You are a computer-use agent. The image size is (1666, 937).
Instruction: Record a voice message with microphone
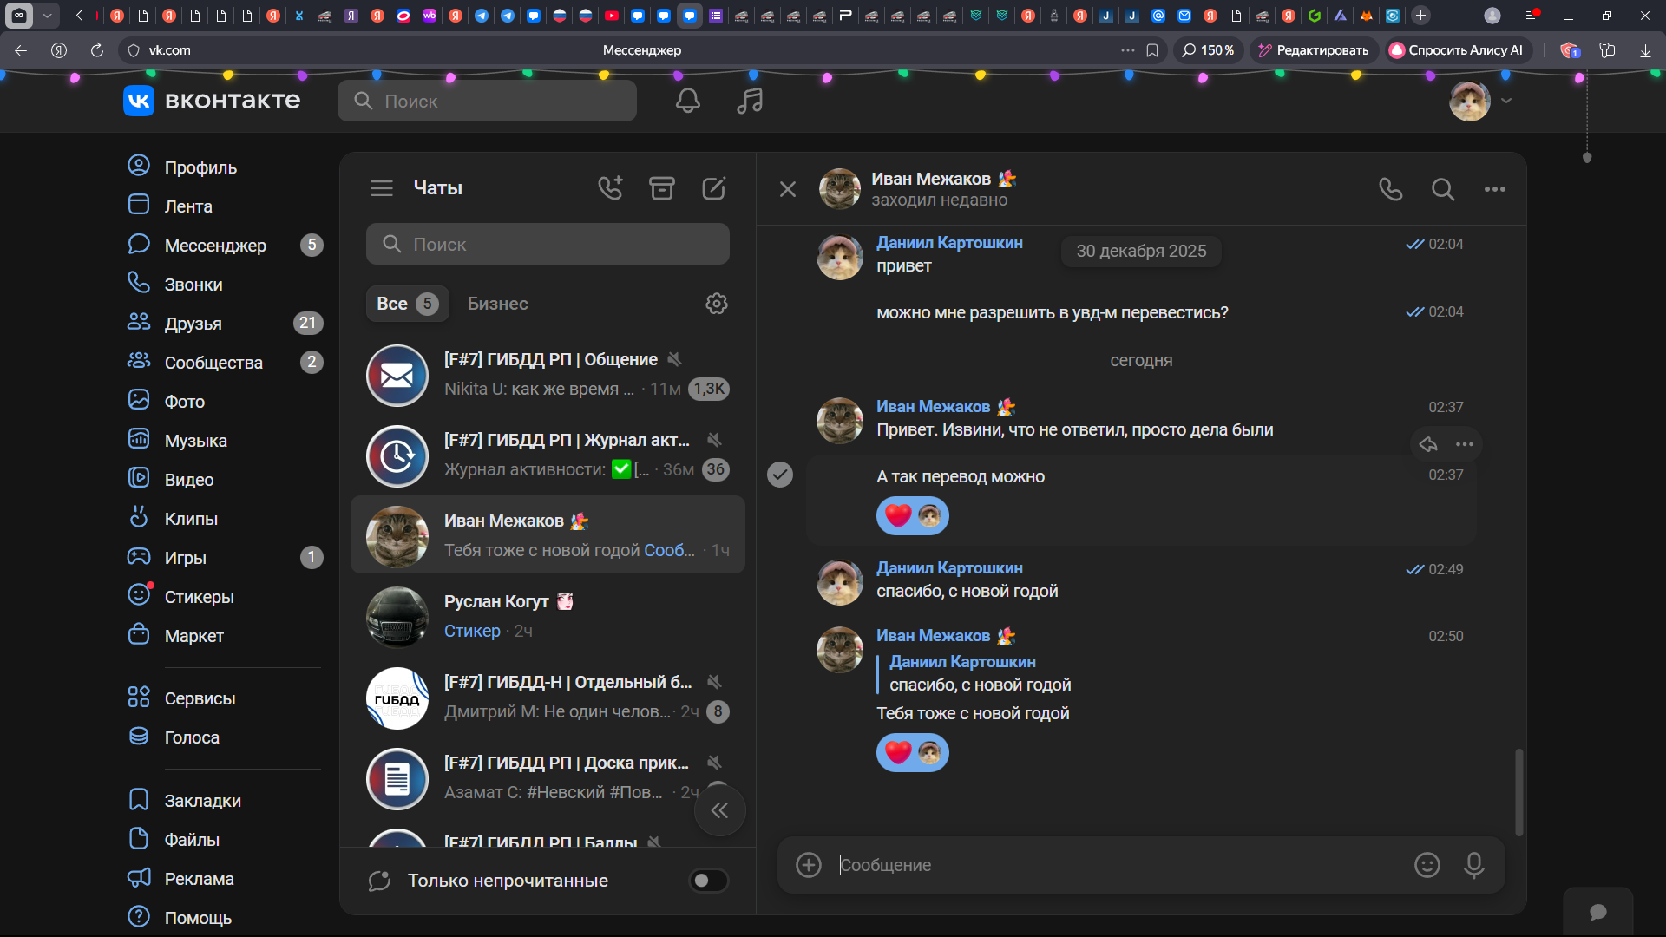pos(1473,865)
